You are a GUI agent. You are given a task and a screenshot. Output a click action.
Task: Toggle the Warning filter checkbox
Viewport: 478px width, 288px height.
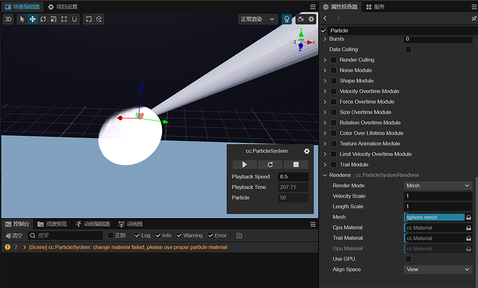click(179, 235)
